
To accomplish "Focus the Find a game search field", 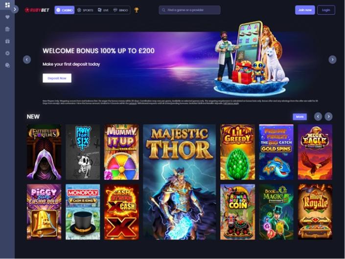I will 190,10.
